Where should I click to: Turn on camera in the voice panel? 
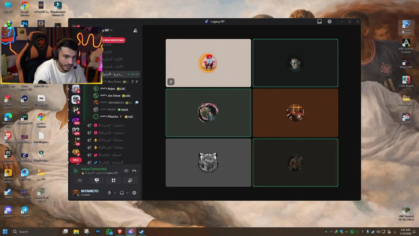[x=80, y=180]
